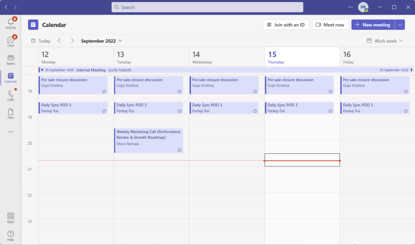Click Join with an ID
The width and height of the screenshot is (415, 245).
coord(286,25)
